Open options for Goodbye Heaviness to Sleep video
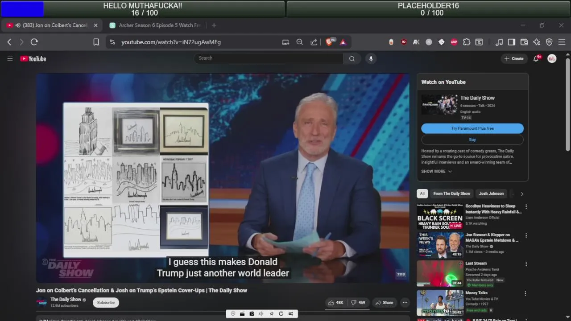Image resolution: width=571 pixels, height=321 pixels. [x=526, y=207]
